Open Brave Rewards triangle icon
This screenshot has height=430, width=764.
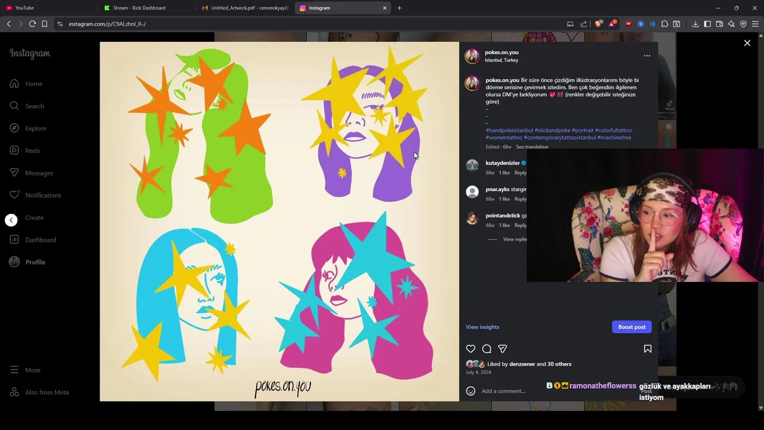(612, 24)
